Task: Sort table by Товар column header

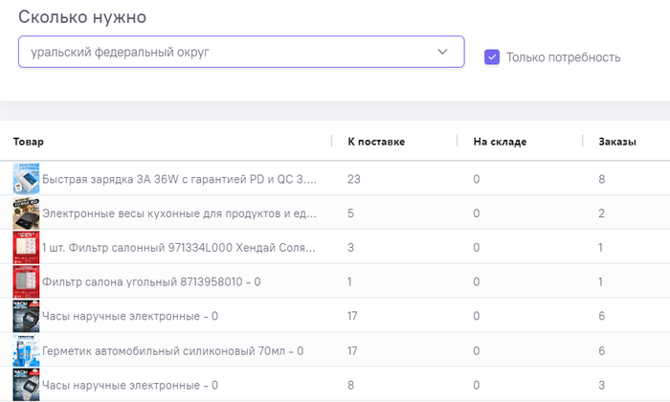Action: (x=29, y=142)
